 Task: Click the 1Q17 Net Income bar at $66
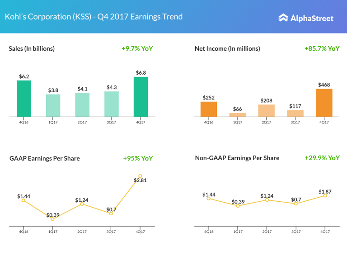(x=238, y=114)
